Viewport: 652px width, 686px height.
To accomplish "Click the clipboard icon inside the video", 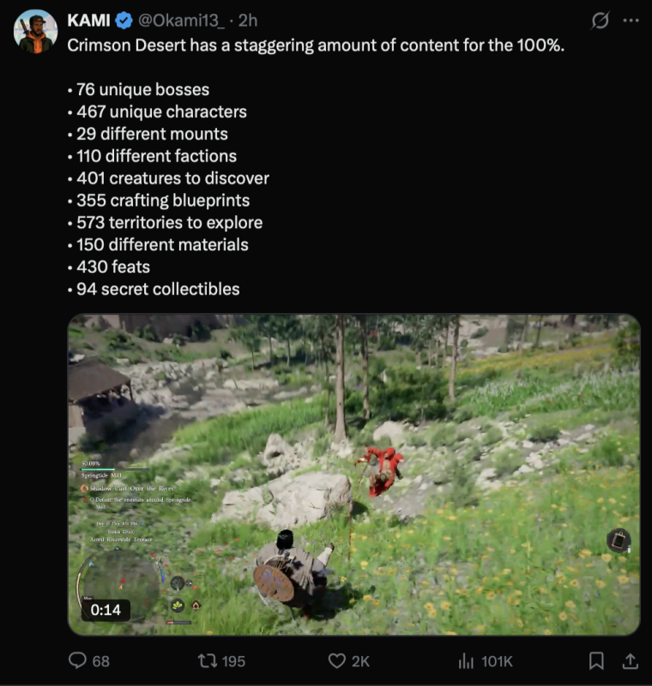I will (619, 540).
